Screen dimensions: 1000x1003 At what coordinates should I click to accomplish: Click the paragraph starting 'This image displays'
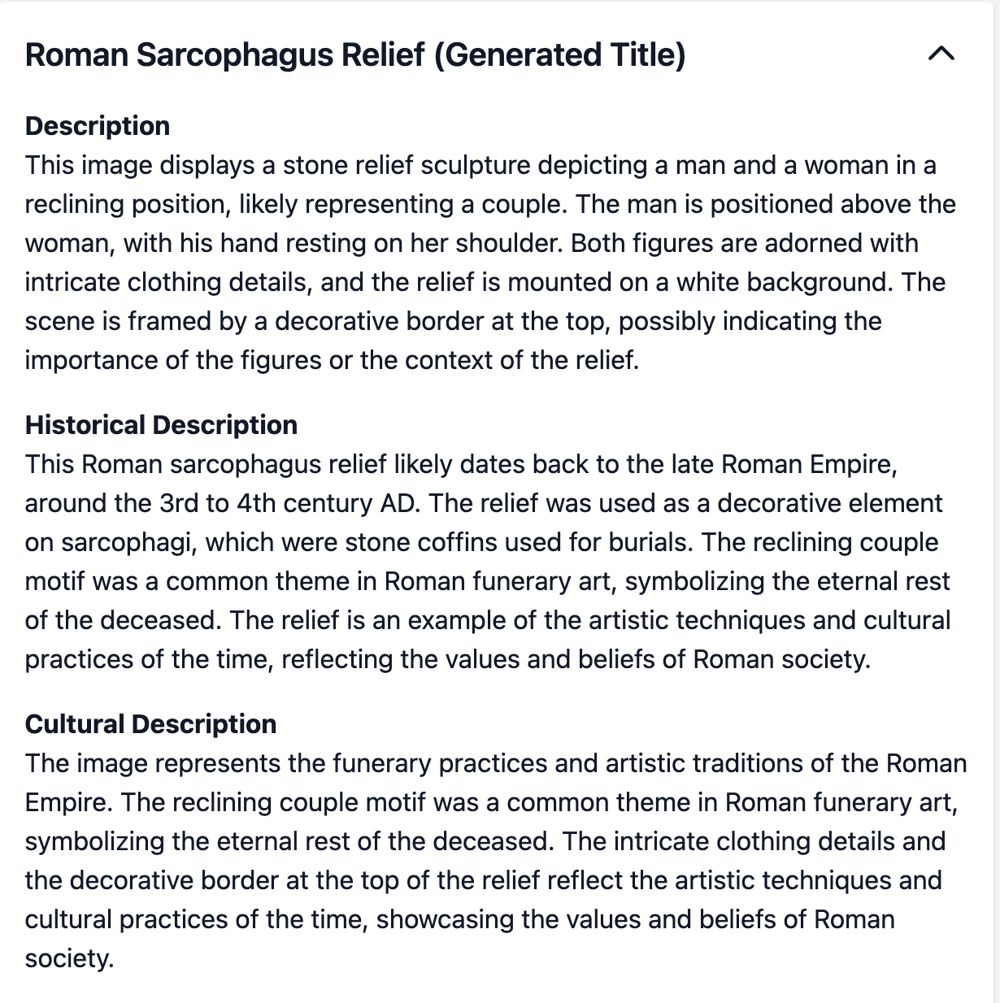click(x=490, y=263)
